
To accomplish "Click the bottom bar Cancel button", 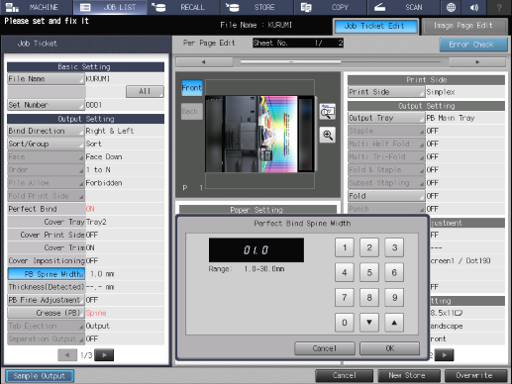I will [344, 376].
